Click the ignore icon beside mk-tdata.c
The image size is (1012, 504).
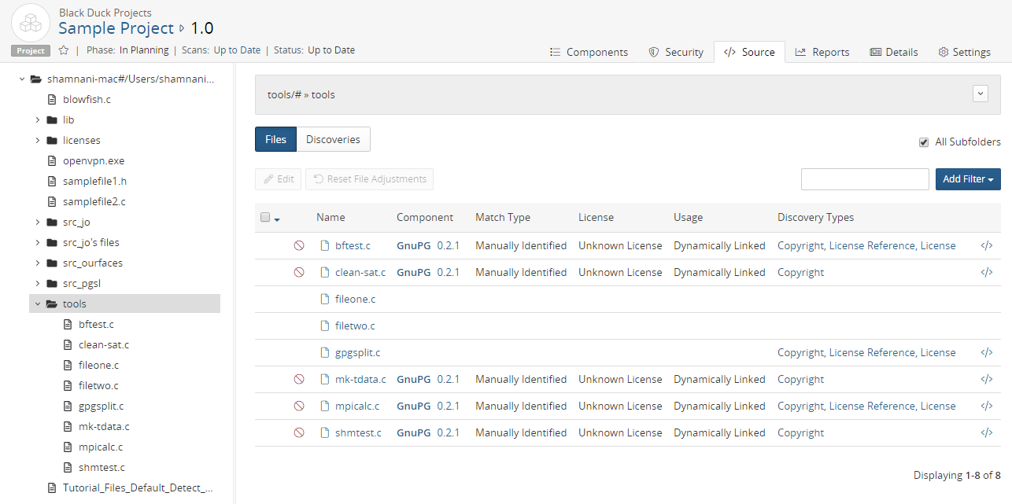pos(299,380)
